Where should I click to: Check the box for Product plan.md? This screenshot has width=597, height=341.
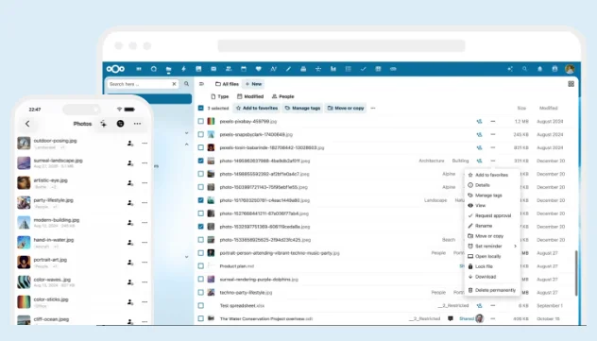pyautogui.click(x=200, y=266)
